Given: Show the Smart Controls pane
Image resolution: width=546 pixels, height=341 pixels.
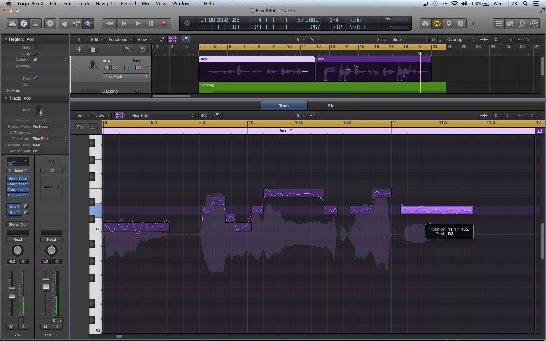Looking at the screenshot, I should click(x=65, y=23).
